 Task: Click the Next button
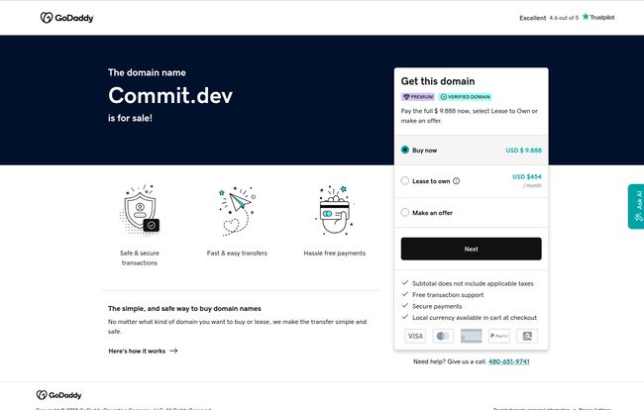click(x=471, y=249)
